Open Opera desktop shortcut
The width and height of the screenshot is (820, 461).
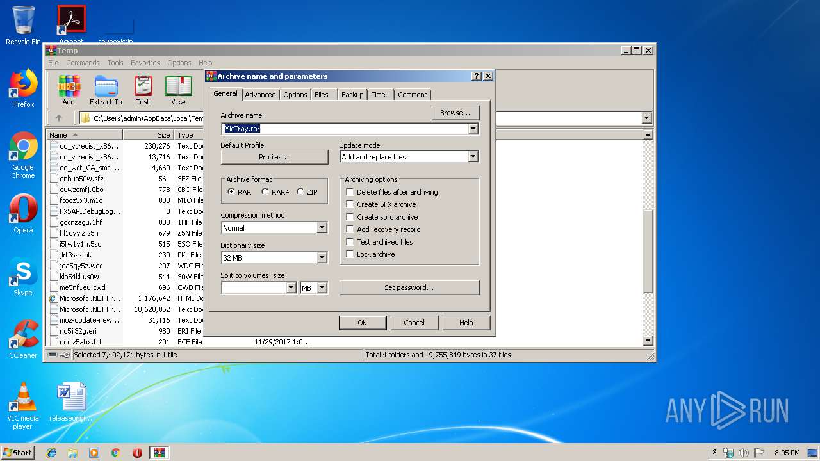(23, 214)
